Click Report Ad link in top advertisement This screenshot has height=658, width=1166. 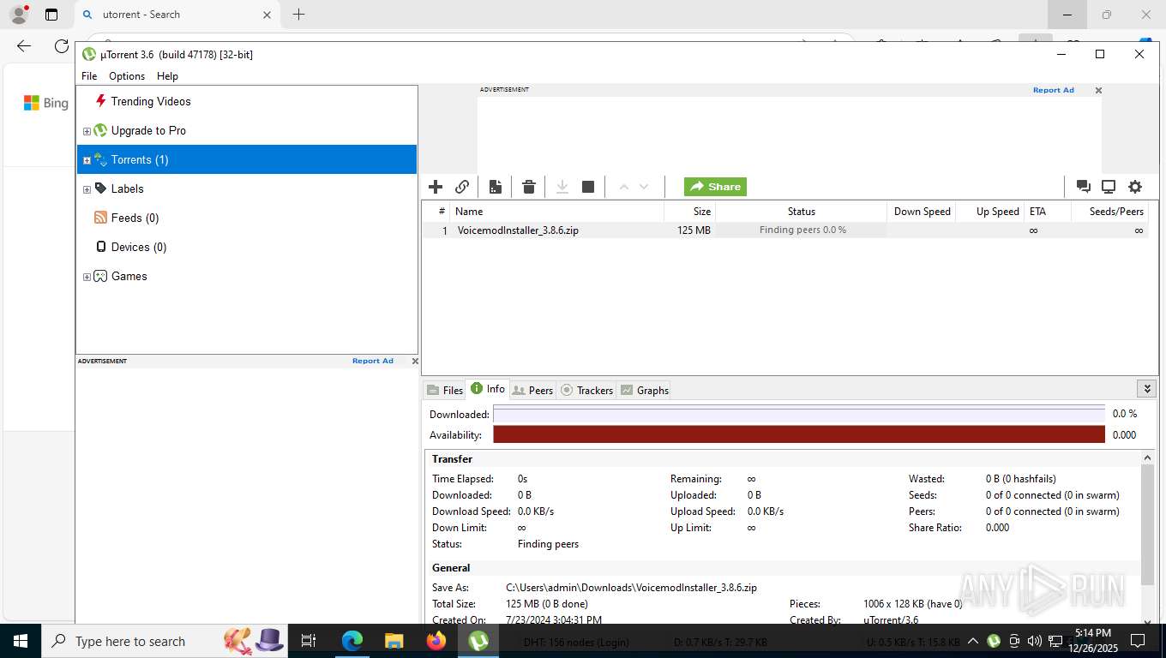pyautogui.click(x=1053, y=90)
